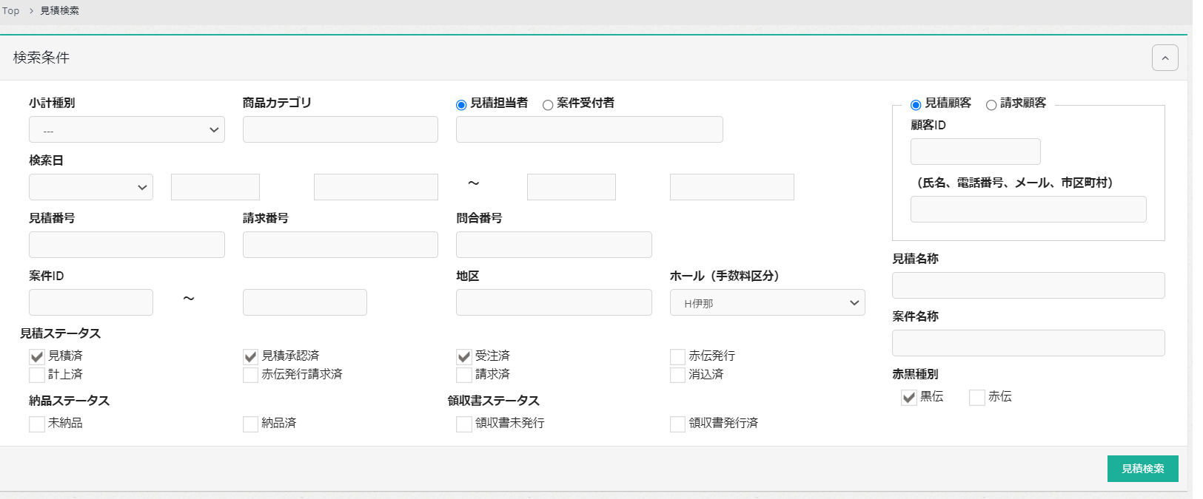Open the 検索日 type dropdown
1203x499 pixels.
pyautogui.click(x=90, y=187)
